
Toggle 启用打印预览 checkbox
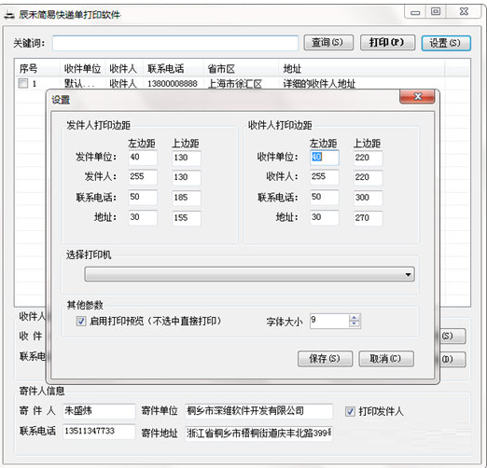coord(81,321)
